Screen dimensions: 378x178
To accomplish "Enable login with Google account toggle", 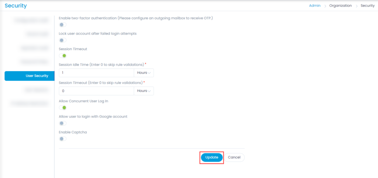I will point(63,123).
